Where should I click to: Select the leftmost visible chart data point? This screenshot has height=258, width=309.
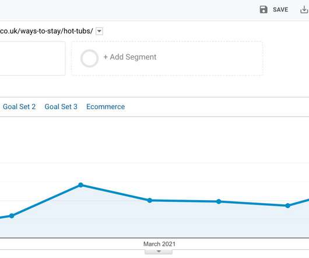(x=12, y=216)
